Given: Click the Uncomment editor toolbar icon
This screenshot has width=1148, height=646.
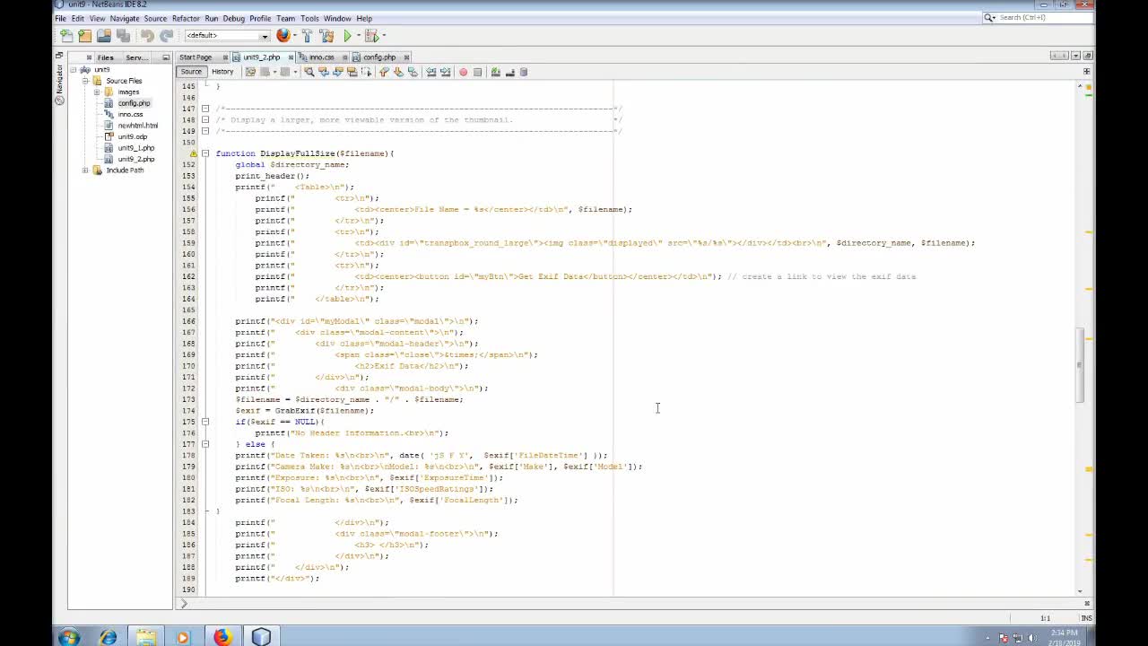Looking at the screenshot, I should click(x=509, y=72).
